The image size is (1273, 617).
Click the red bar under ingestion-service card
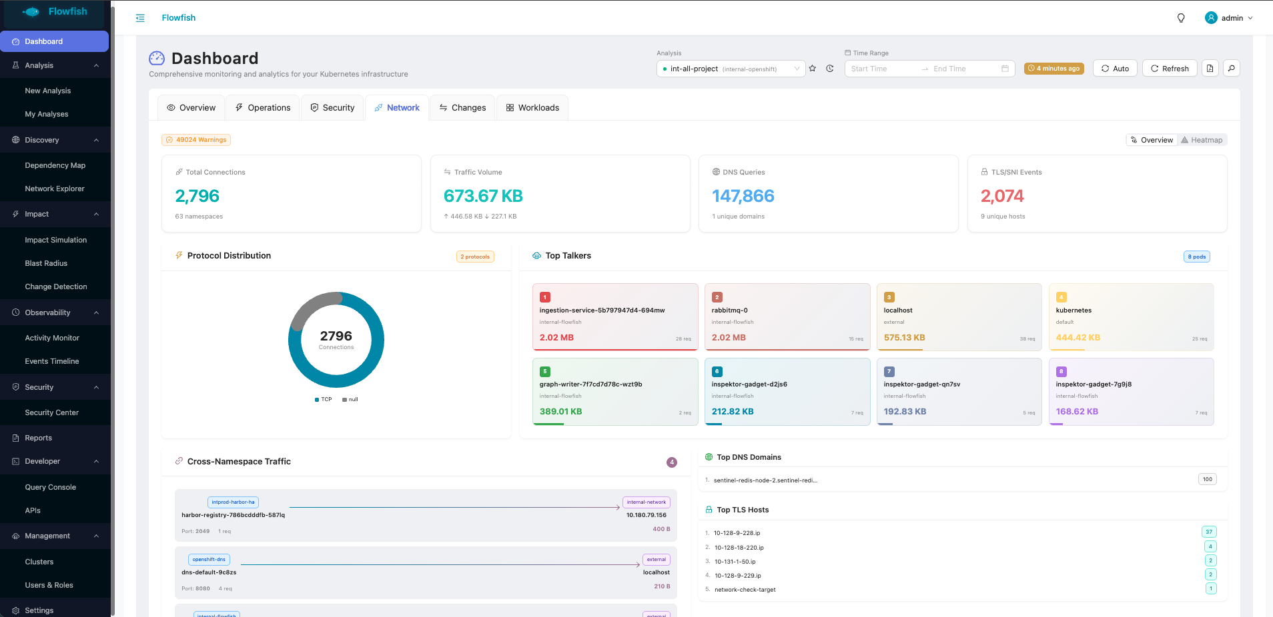point(615,350)
